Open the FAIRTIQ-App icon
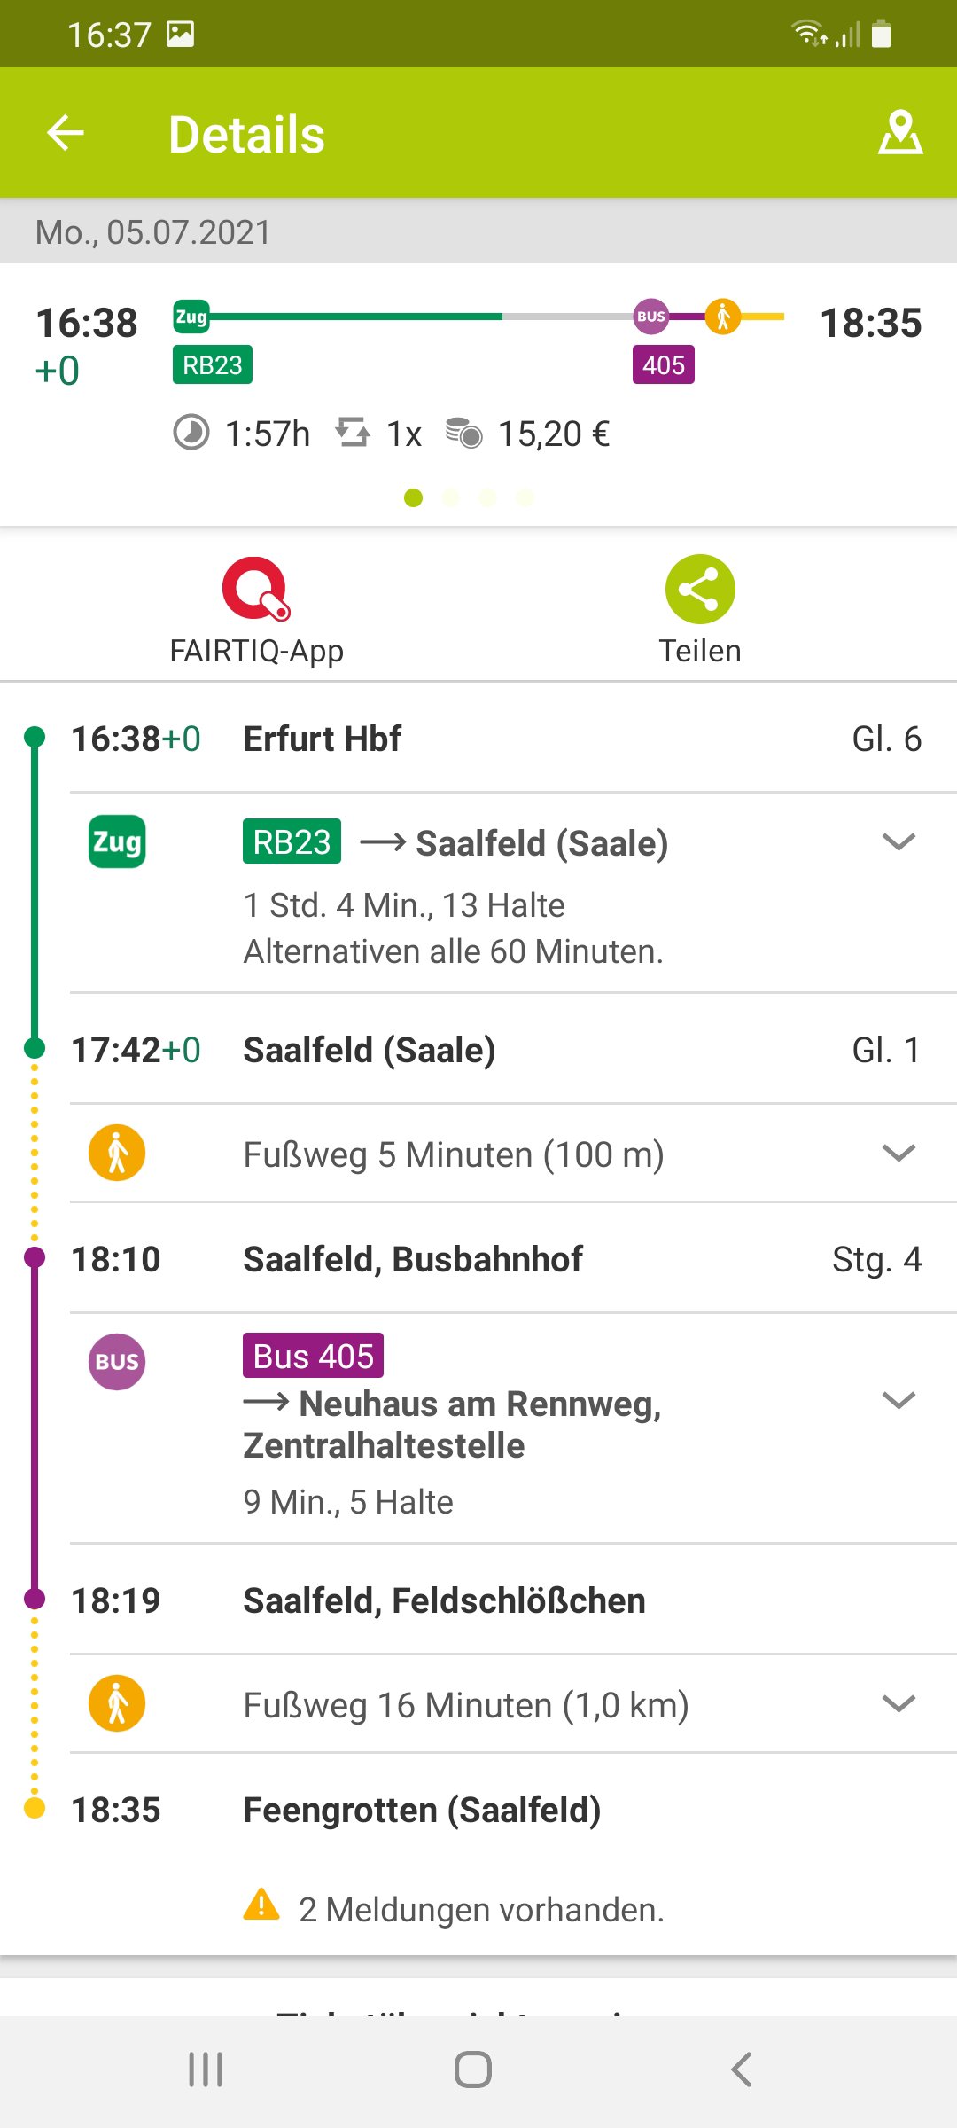The height and width of the screenshot is (2128, 957). [x=256, y=590]
